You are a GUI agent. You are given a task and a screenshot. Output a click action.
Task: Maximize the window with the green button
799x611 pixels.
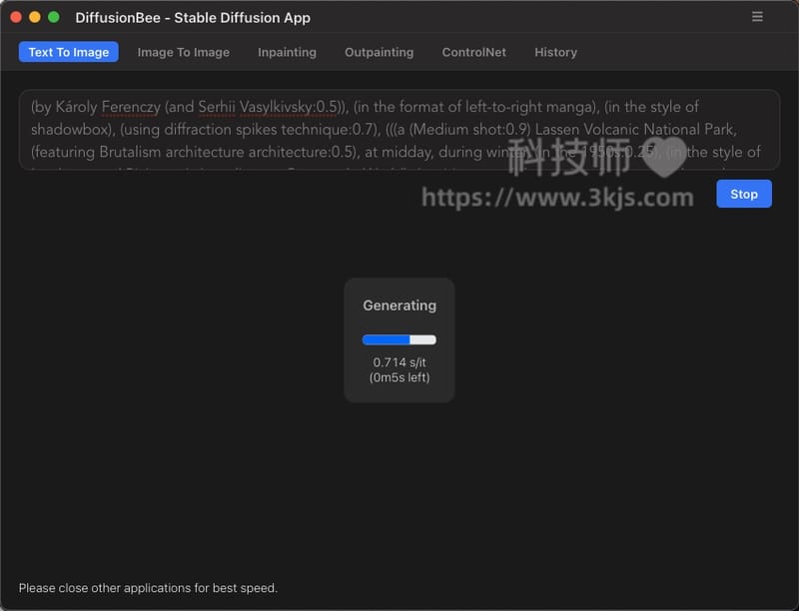[54, 17]
